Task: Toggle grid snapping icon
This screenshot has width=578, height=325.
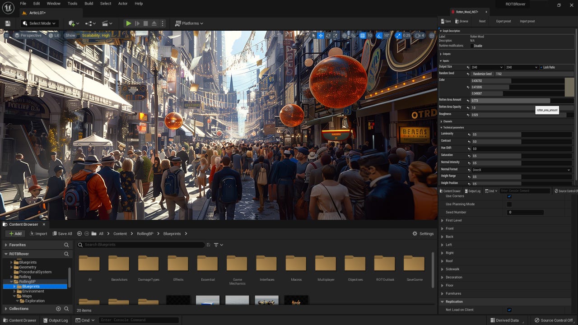Action: pos(362,36)
